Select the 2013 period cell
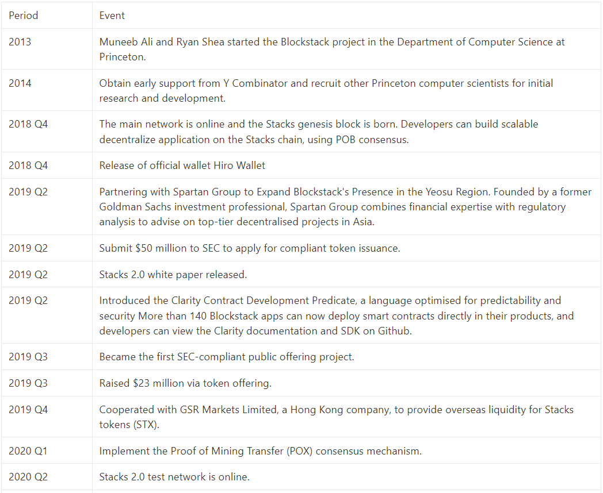This screenshot has width=603, height=493. (20, 42)
